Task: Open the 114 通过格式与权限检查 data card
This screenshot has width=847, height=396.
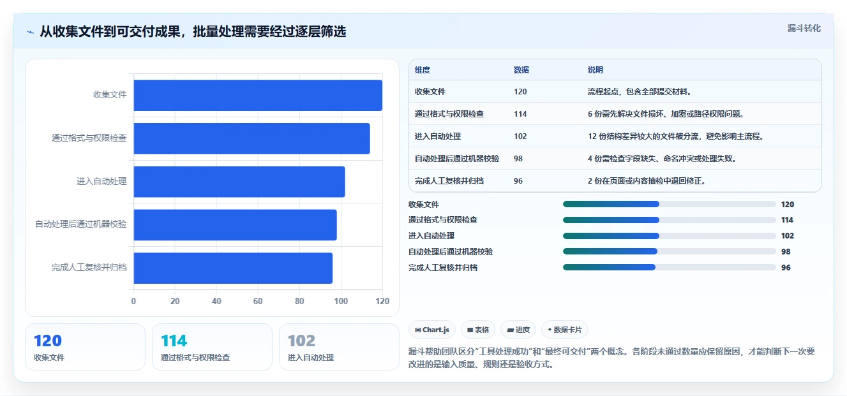Action: click(212, 347)
